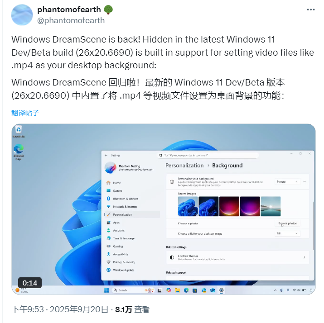The height and width of the screenshot is (323, 324).
Task: Select the red glow recent image thumbnail
Action: pos(229,206)
